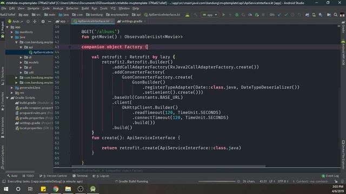Open Build Variants side tool window
The image size is (346, 194).
(x=2, y=128)
